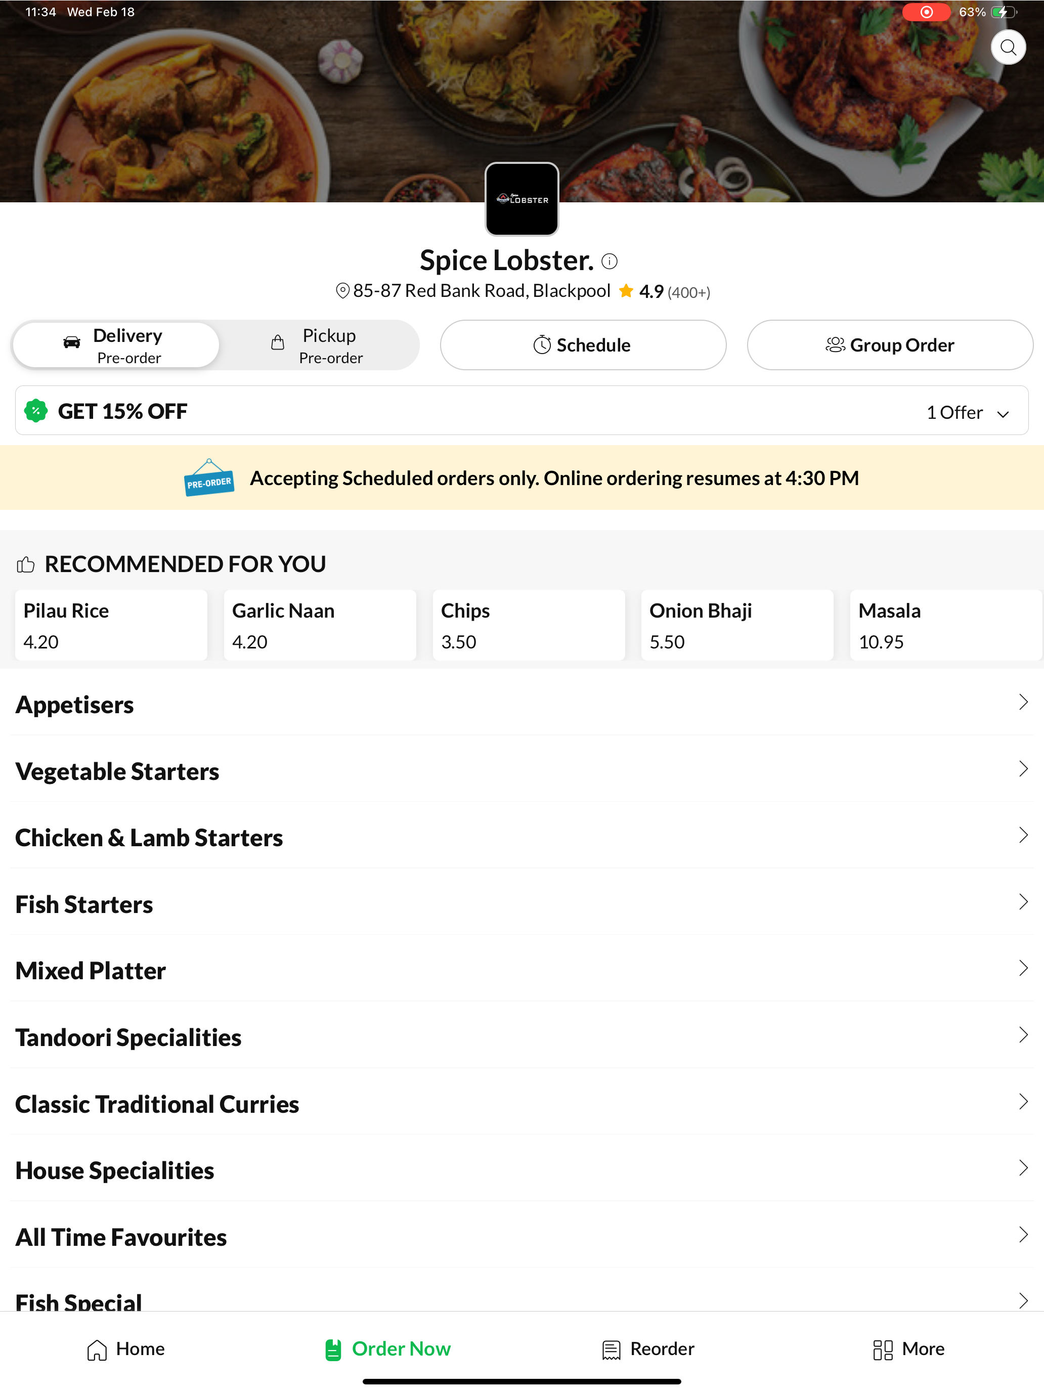The width and height of the screenshot is (1044, 1392).
Task: Start a Group Order
Action: pyautogui.click(x=889, y=345)
